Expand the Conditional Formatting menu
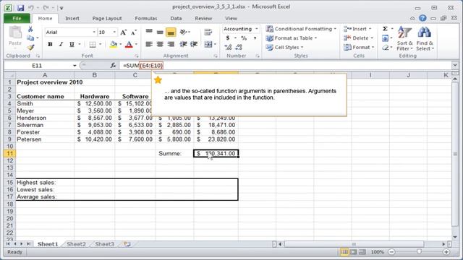This screenshot has width=463, height=260. pyautogui.click(x=301, y=29)
